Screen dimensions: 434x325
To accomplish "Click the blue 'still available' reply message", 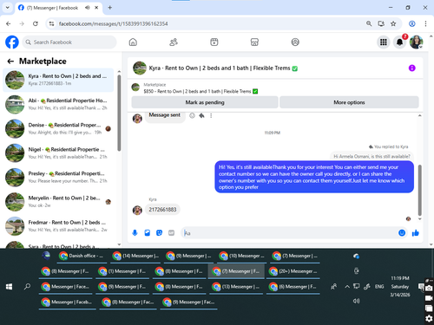I will [314, 177].
